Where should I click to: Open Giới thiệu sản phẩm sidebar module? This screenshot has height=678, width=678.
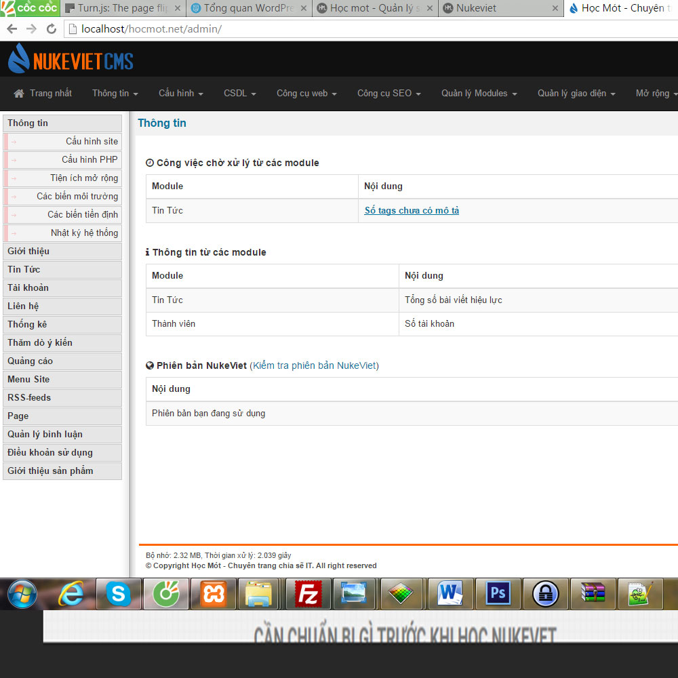click(x=62, y=471)
